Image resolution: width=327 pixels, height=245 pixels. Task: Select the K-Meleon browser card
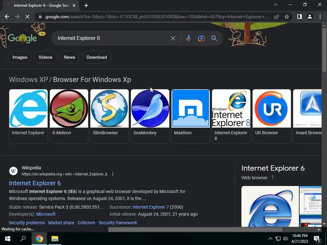point(69,116)
